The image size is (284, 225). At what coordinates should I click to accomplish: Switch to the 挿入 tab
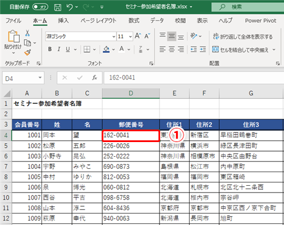pos(63,20)
